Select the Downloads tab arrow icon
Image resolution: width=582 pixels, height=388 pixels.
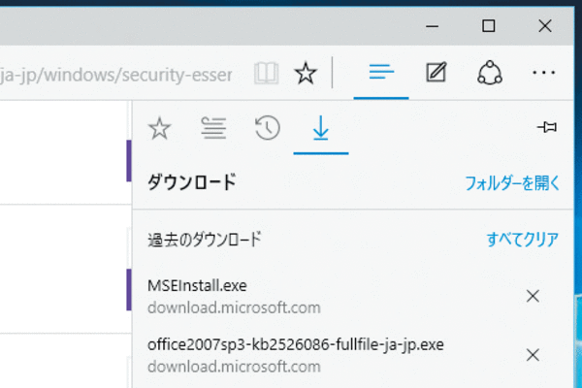tap(321, 129)
